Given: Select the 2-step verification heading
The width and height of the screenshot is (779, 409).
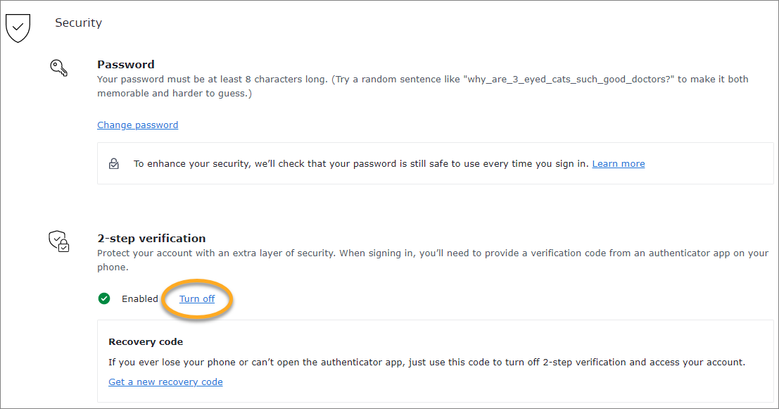Looking at the screenshot, I should coord(151,239).
